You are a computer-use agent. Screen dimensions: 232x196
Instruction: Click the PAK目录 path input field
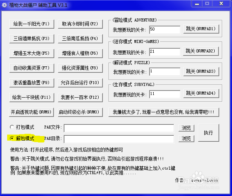(119, 139)
